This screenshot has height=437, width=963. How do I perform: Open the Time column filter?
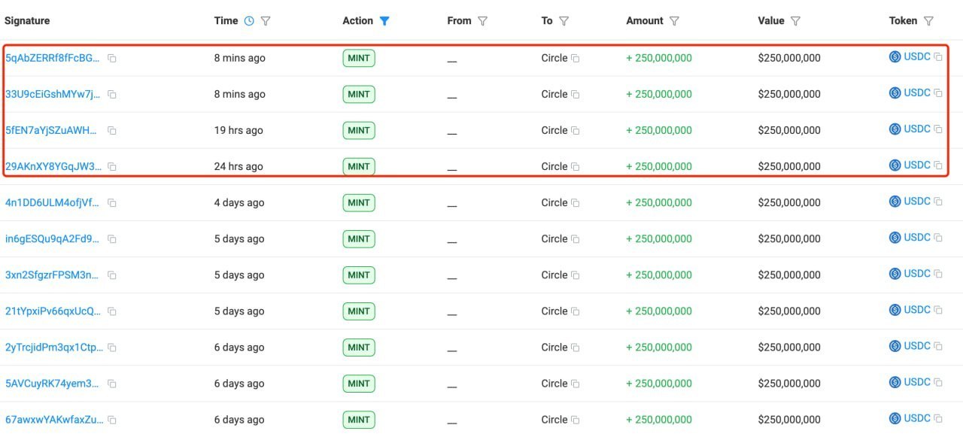tap(266, 21)
